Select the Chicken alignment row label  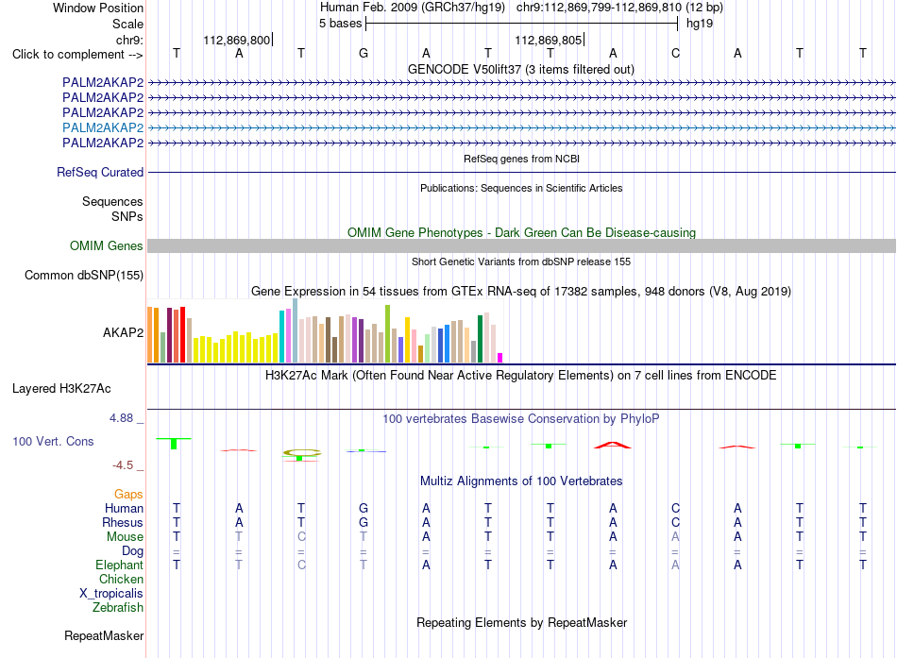[121, 579]
